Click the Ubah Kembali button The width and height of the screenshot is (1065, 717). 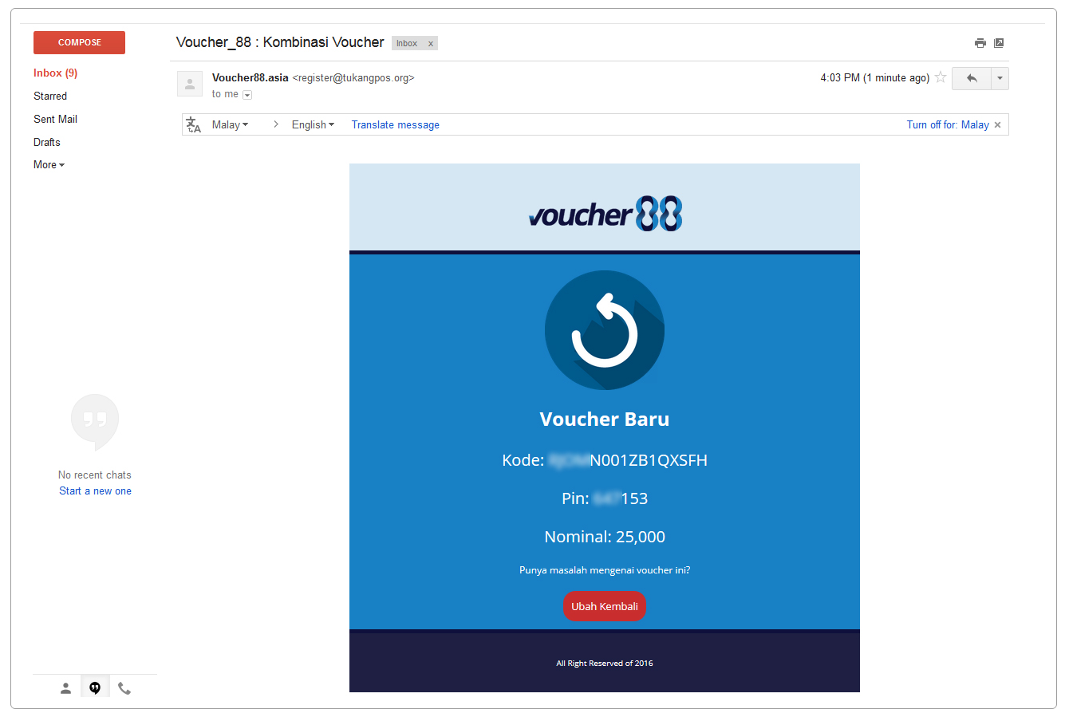pos(605,606)
